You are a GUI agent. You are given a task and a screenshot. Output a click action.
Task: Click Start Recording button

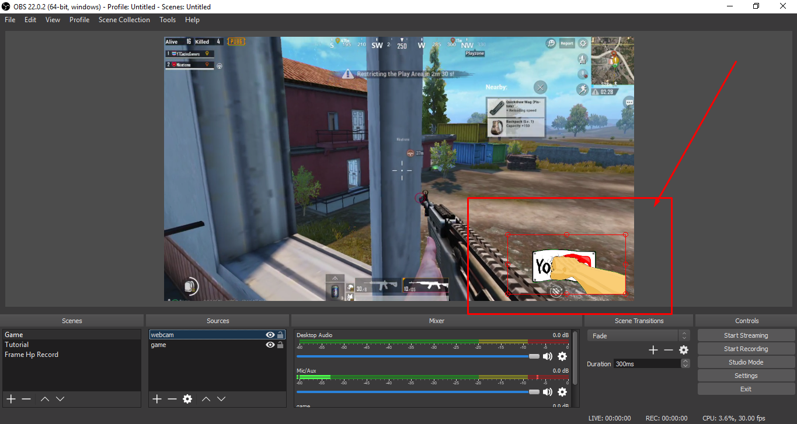pos(746,349)
